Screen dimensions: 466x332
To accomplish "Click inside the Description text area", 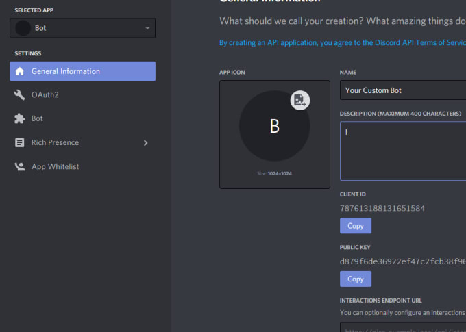I will point(403,151).
